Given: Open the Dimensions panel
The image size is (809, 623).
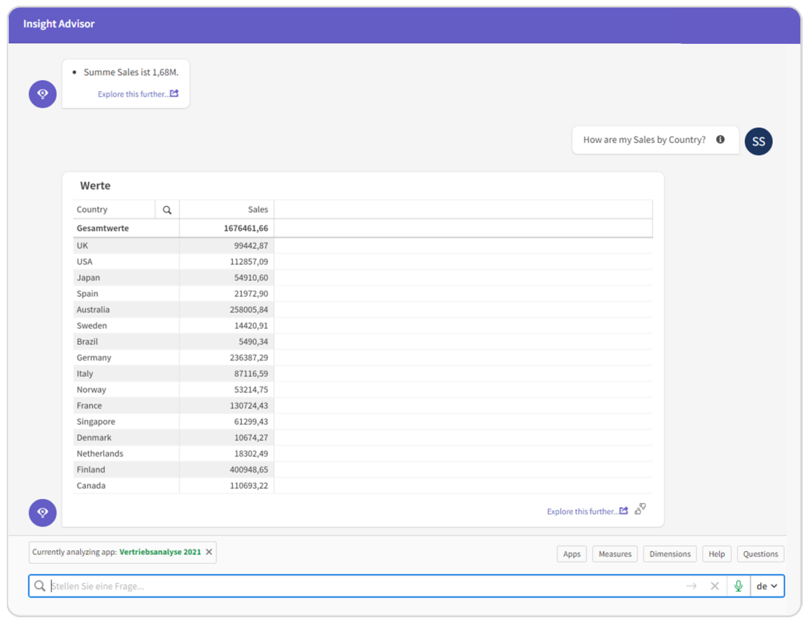Looking at the screenshot, I should 669,554.
